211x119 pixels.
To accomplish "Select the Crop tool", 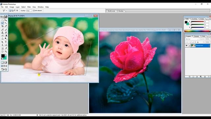I will [x=2, y=26].
